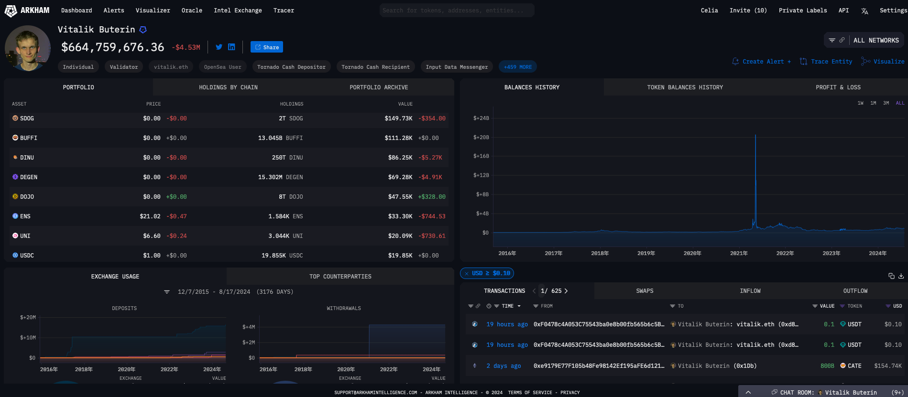The width and height of the screenshot is (908, 397).
Task: Open the Token column filter
Action: pos(842,306)
